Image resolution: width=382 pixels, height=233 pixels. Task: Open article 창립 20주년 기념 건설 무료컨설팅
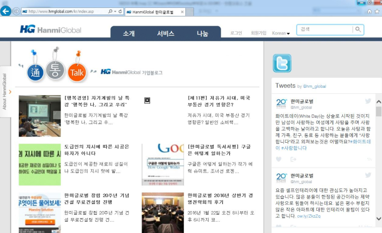(97, 199)
